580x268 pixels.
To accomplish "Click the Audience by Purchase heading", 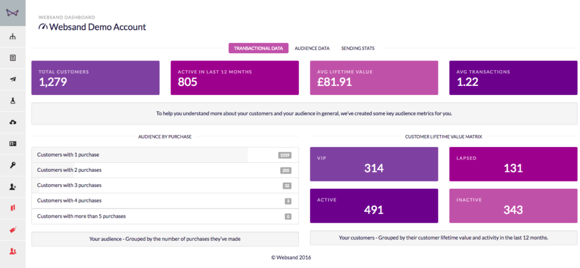I will pyautogui.click(x=165, y=137).
